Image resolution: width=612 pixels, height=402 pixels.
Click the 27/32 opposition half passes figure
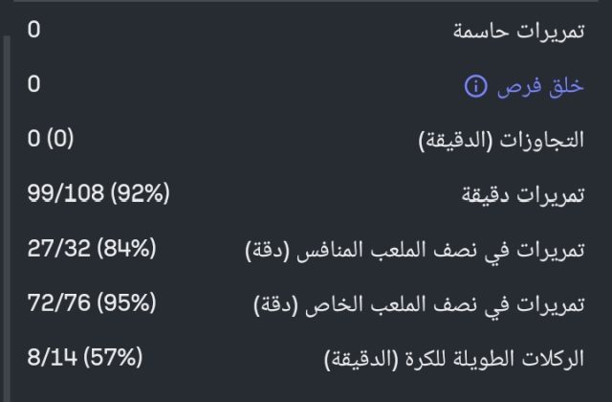(57, 250)
